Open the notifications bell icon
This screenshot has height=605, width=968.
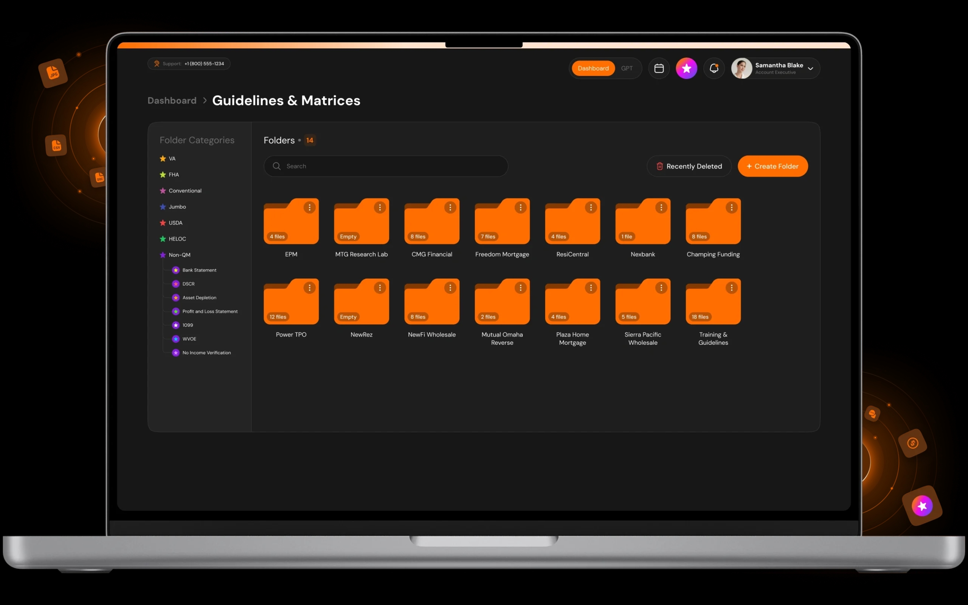click(714, 68)
